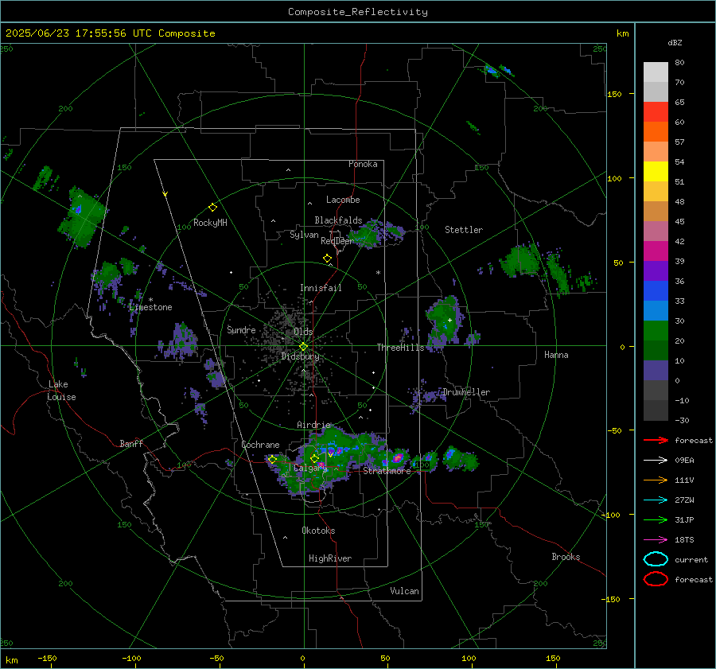Click the ThreeHills label
This screenshot has height=669, width=716.
pyautogui.click(x=400, y=348)
